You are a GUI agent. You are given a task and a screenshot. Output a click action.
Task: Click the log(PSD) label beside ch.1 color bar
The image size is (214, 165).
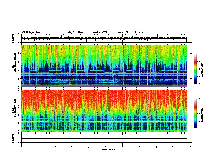pyautogui.click(x=202, y=70)
